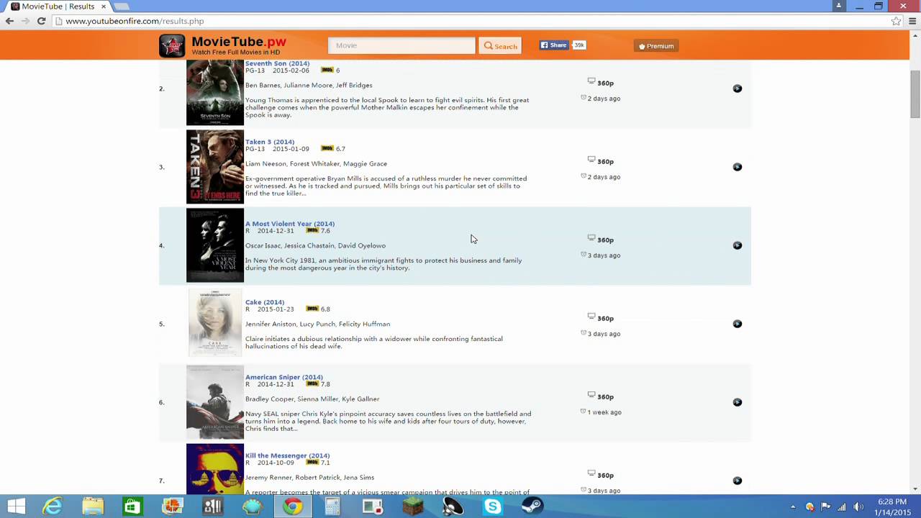Viewport: 921px width, 518px height.
Task: Click the American Sniper poster thumbnail
Action: tap(215, 402)
